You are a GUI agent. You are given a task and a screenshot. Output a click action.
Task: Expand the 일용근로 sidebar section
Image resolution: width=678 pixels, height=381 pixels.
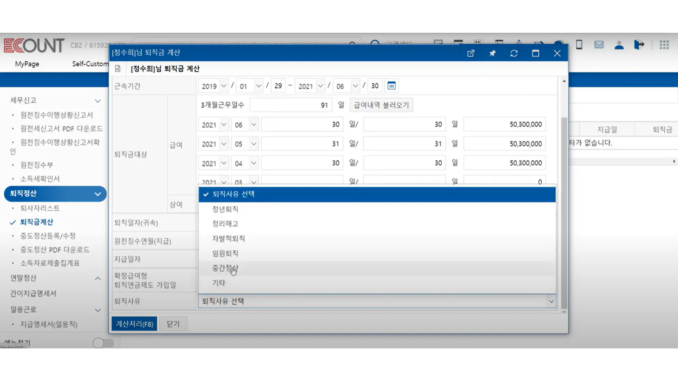98,310
